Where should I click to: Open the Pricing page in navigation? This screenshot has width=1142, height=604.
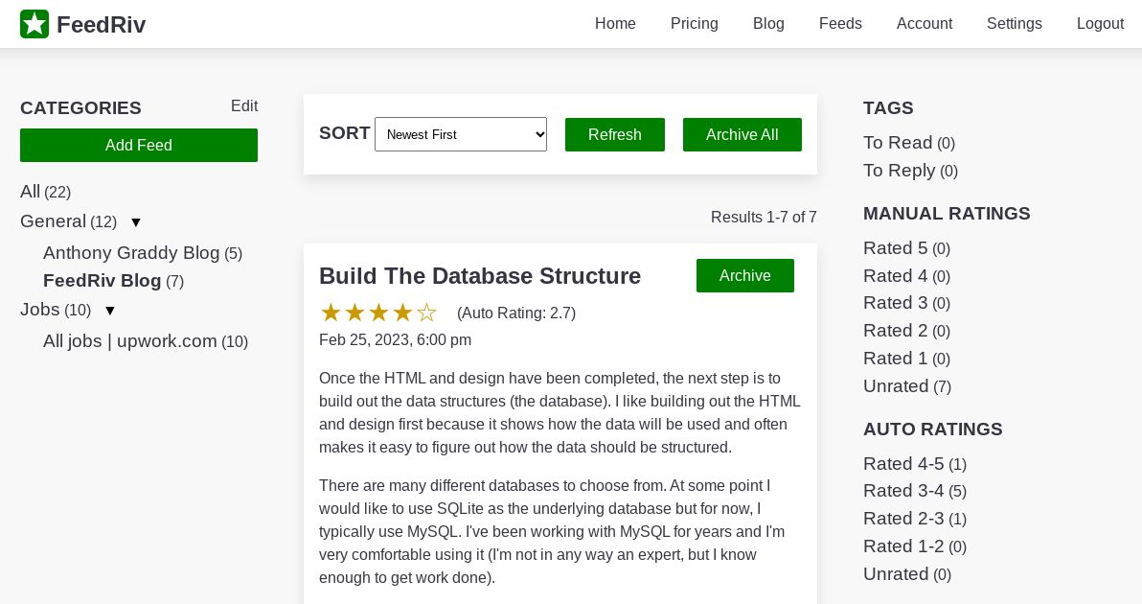694,24
